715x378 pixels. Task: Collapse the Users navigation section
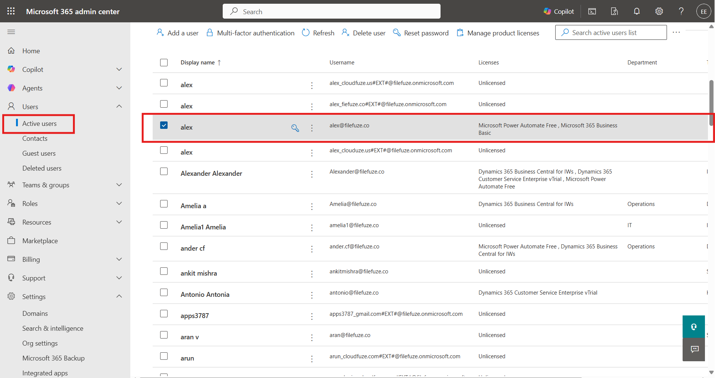pos(119,107)
